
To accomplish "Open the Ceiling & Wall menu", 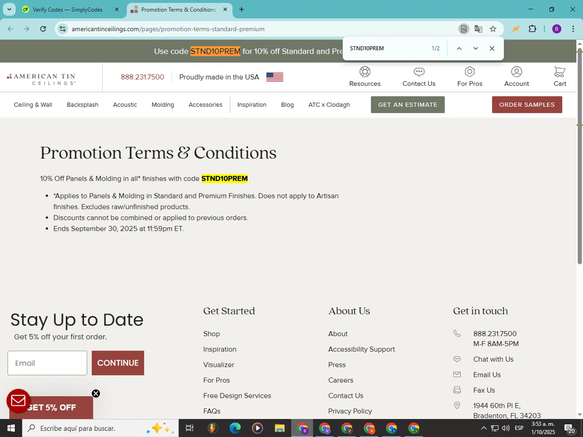I will 33,105.
